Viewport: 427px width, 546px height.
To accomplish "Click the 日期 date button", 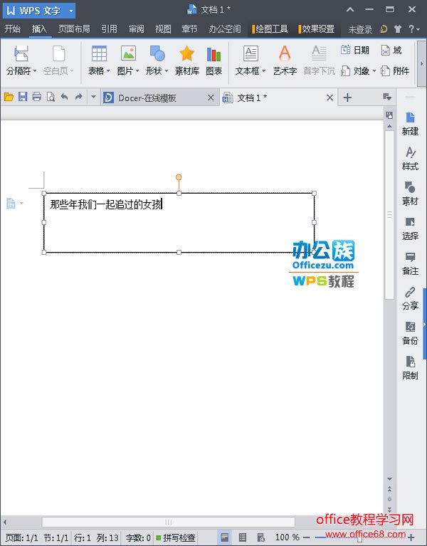I will point(354,51).
